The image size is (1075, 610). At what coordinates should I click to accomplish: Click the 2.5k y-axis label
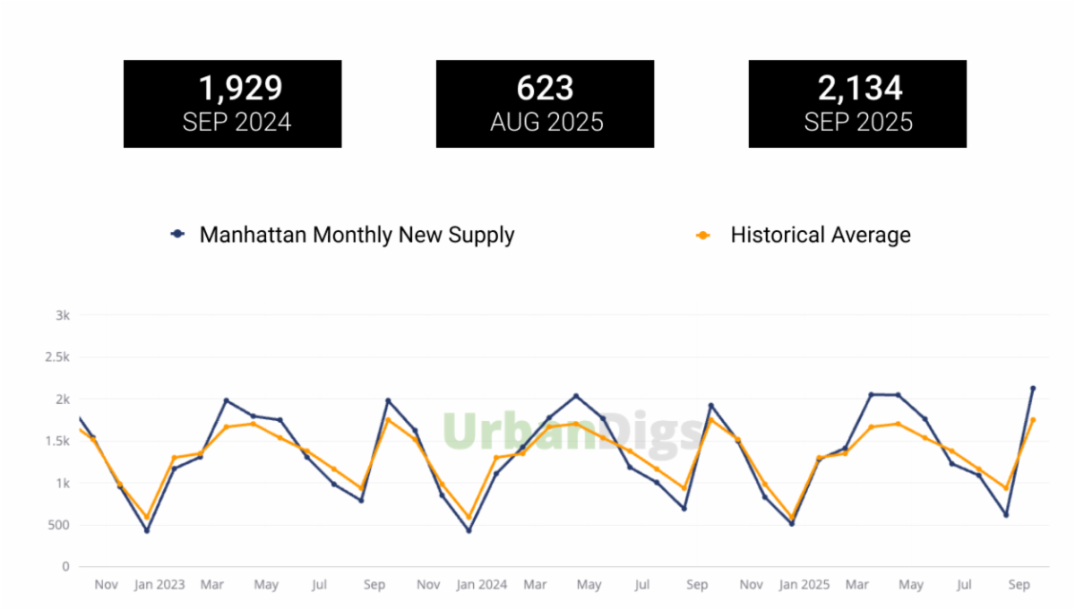pos(57,357)
